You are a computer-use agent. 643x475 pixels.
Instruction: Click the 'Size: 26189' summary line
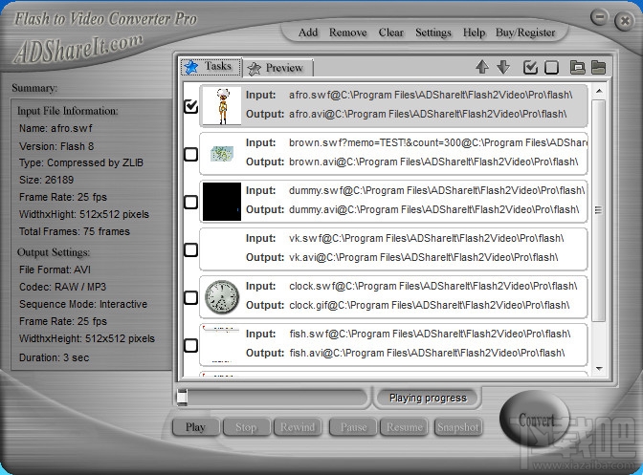(x=46, y=181)
